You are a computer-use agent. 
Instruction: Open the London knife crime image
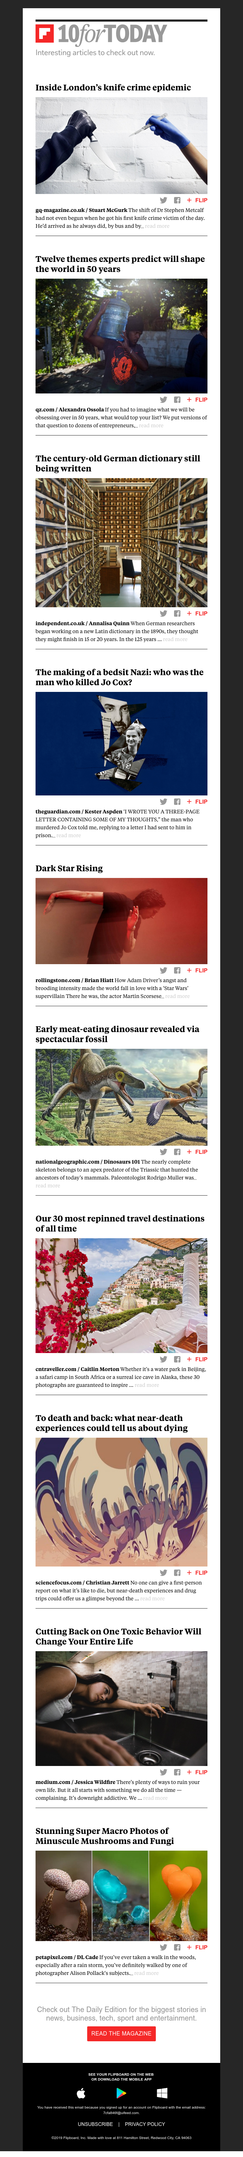tap(121, 145)
